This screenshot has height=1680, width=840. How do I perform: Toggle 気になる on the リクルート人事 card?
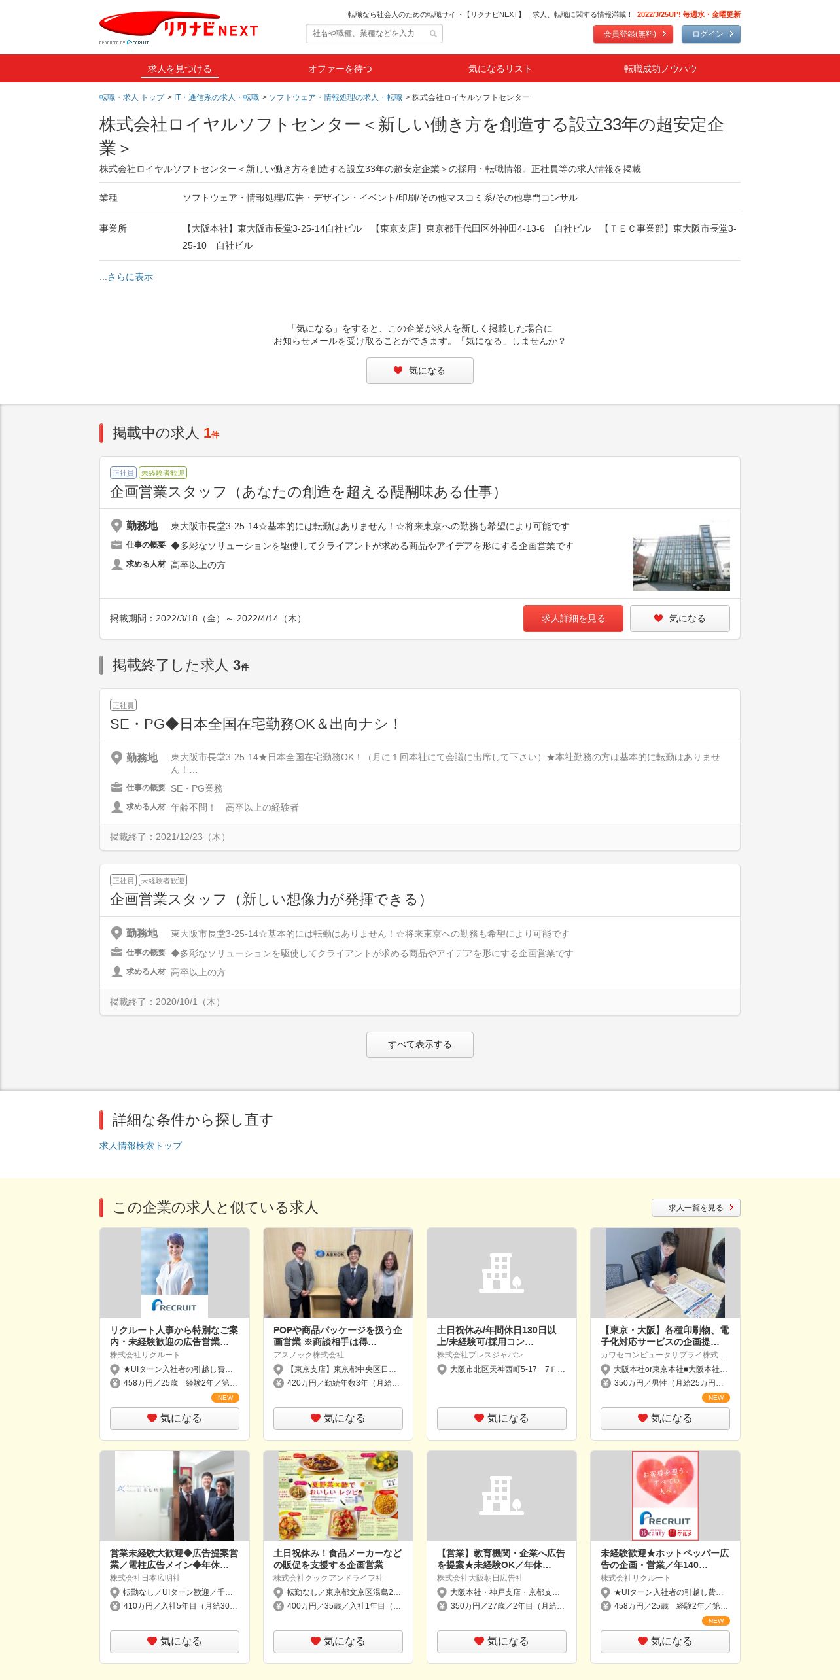tap(175, 1418)
